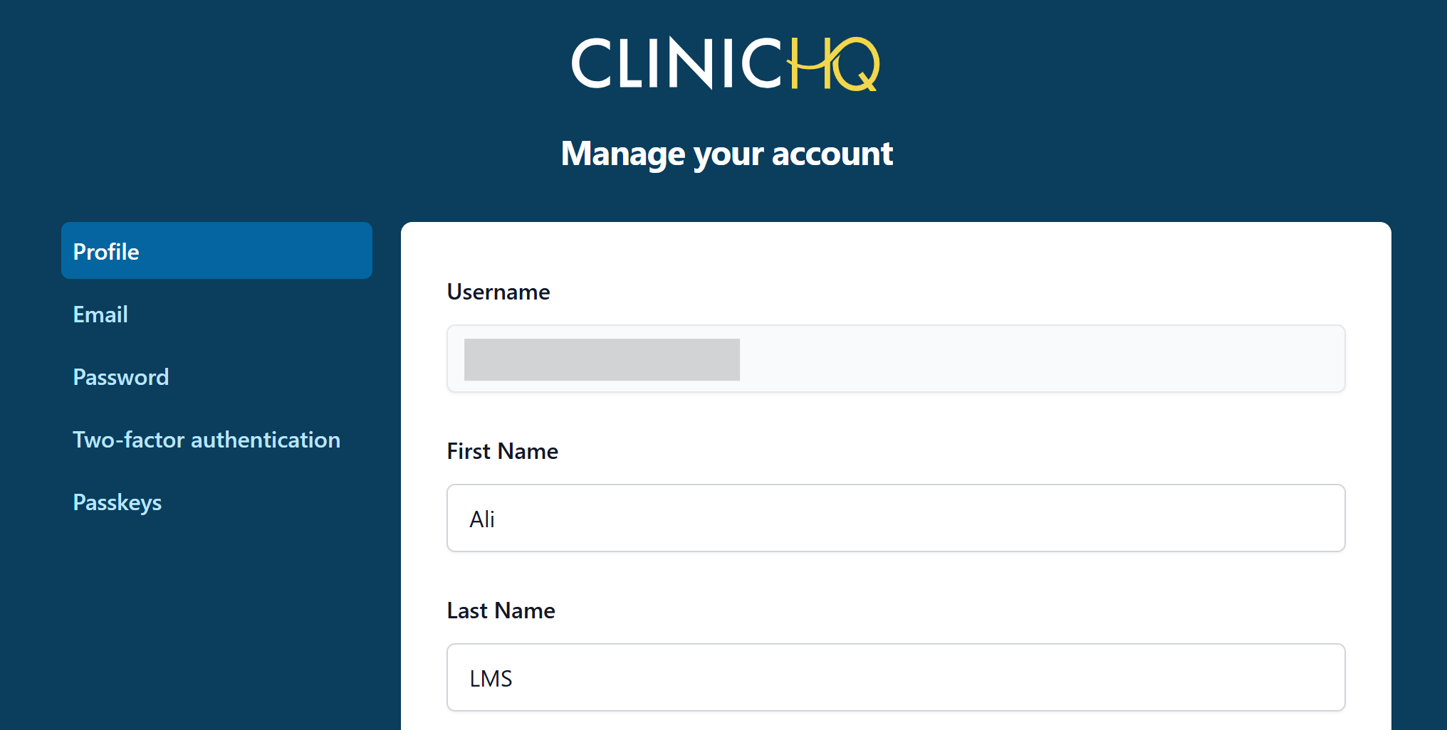Click the First Name label
The image size is (1447, 730).
point(502,451)
